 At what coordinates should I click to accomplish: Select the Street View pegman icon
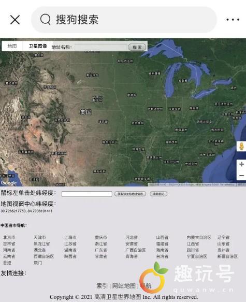pos(241,147)
